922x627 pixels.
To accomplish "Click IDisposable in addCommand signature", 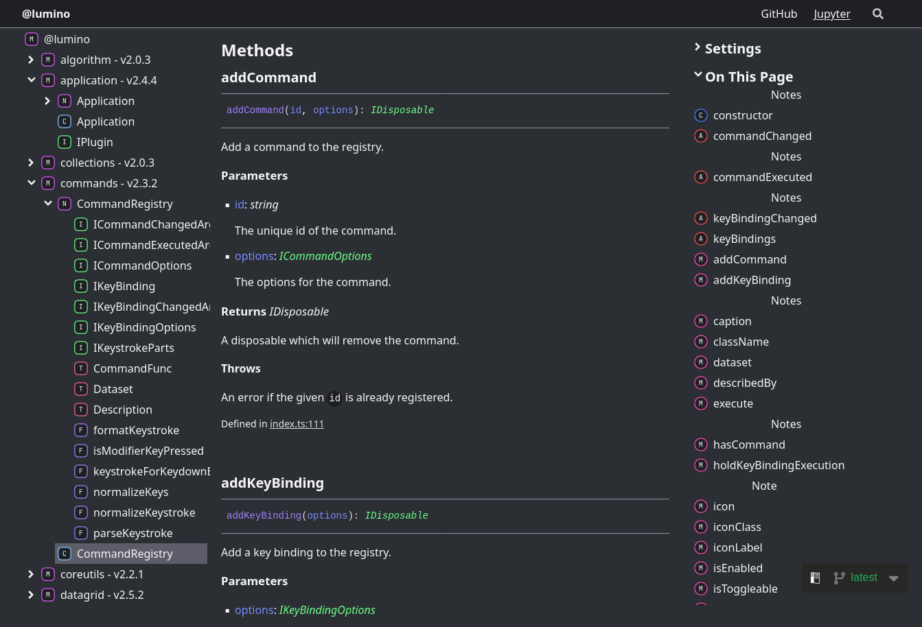I will click(402, 110).
